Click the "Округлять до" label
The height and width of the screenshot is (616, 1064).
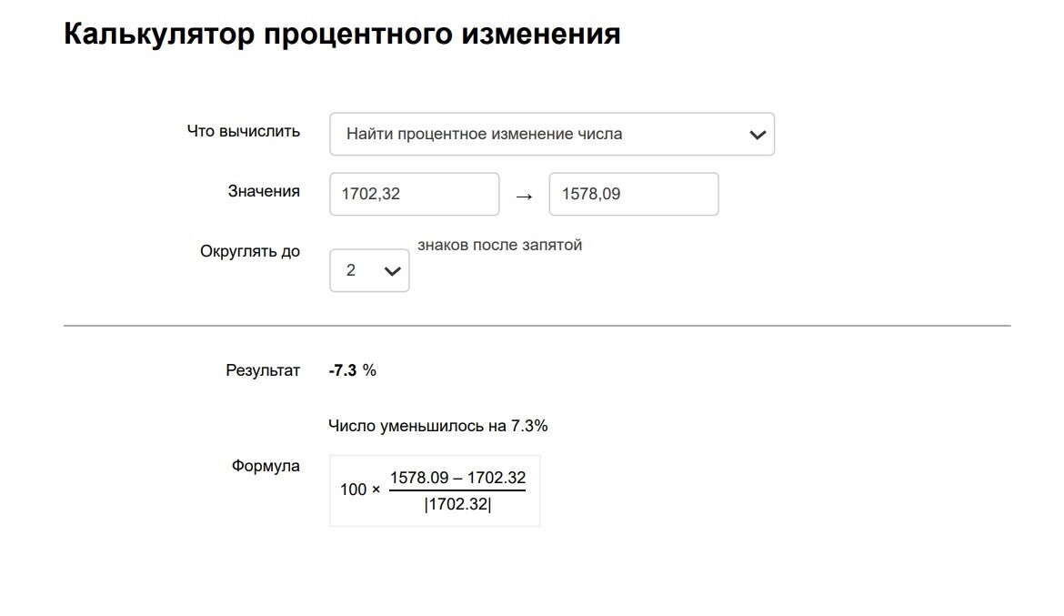pos(250,251)
